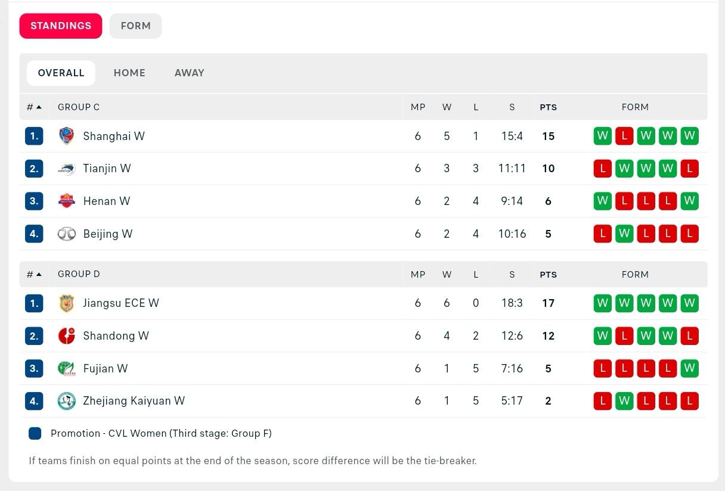Click the Shanghai W team logo

coord(67,136)
